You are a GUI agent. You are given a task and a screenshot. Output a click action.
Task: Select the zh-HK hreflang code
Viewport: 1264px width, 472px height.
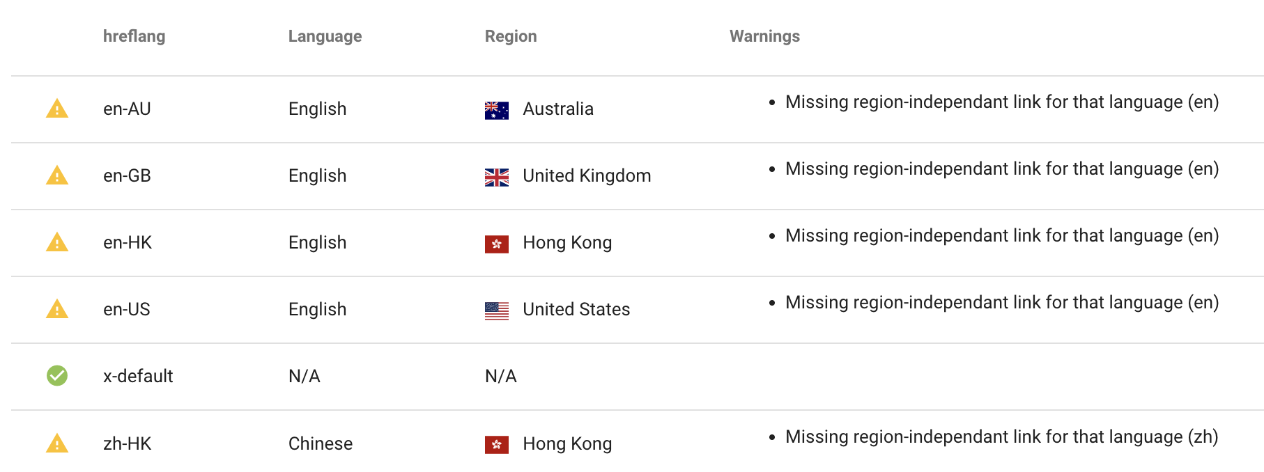[x=127, y=443]
